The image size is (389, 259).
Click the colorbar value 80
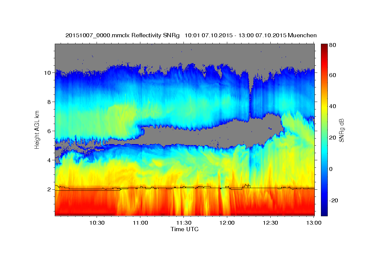(333, 45)
